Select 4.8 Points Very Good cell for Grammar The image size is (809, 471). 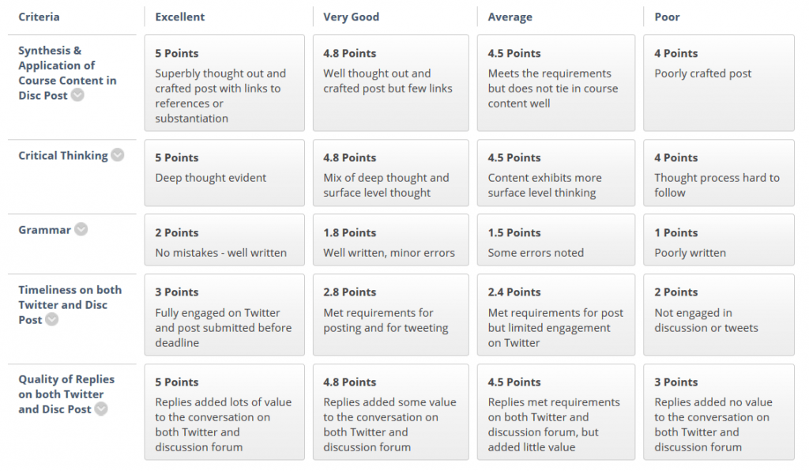pyautogui.click(x=390, y=239)
